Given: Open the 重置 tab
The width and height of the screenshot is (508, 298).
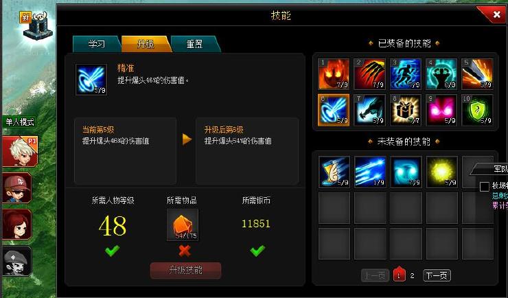Looking at the screenshot, I should 195,44.
